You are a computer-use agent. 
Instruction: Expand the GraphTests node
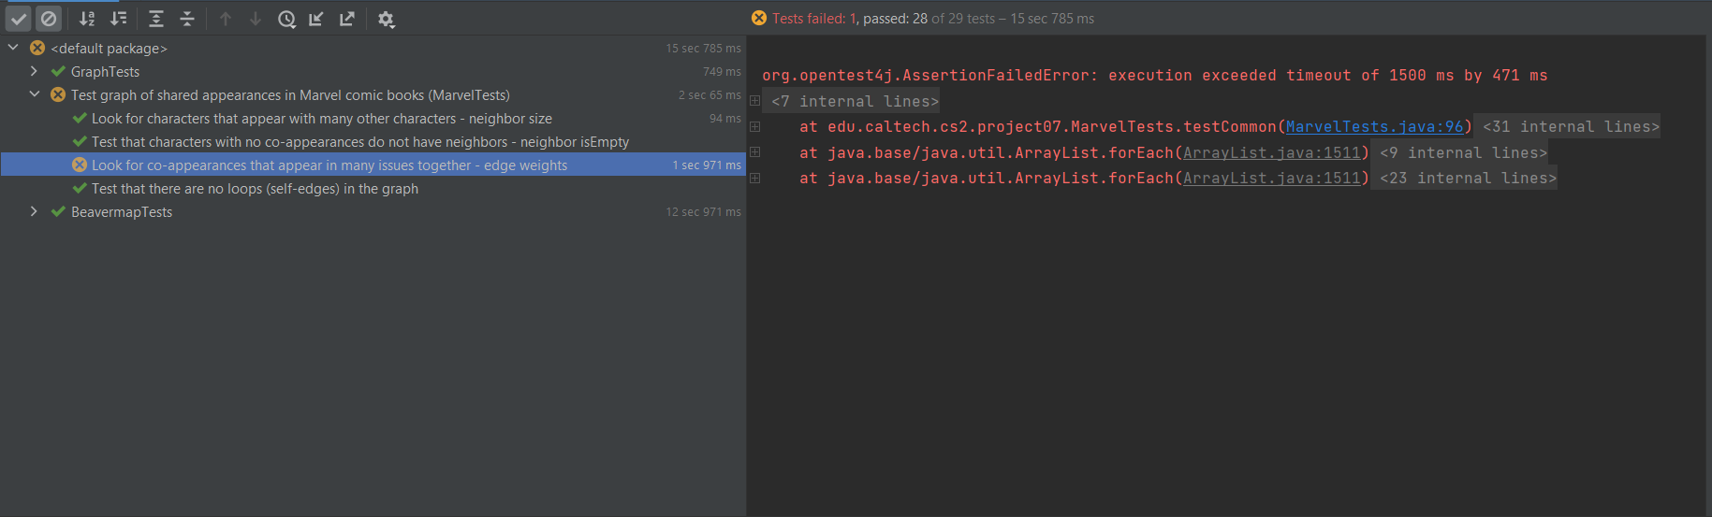[34, 71]
